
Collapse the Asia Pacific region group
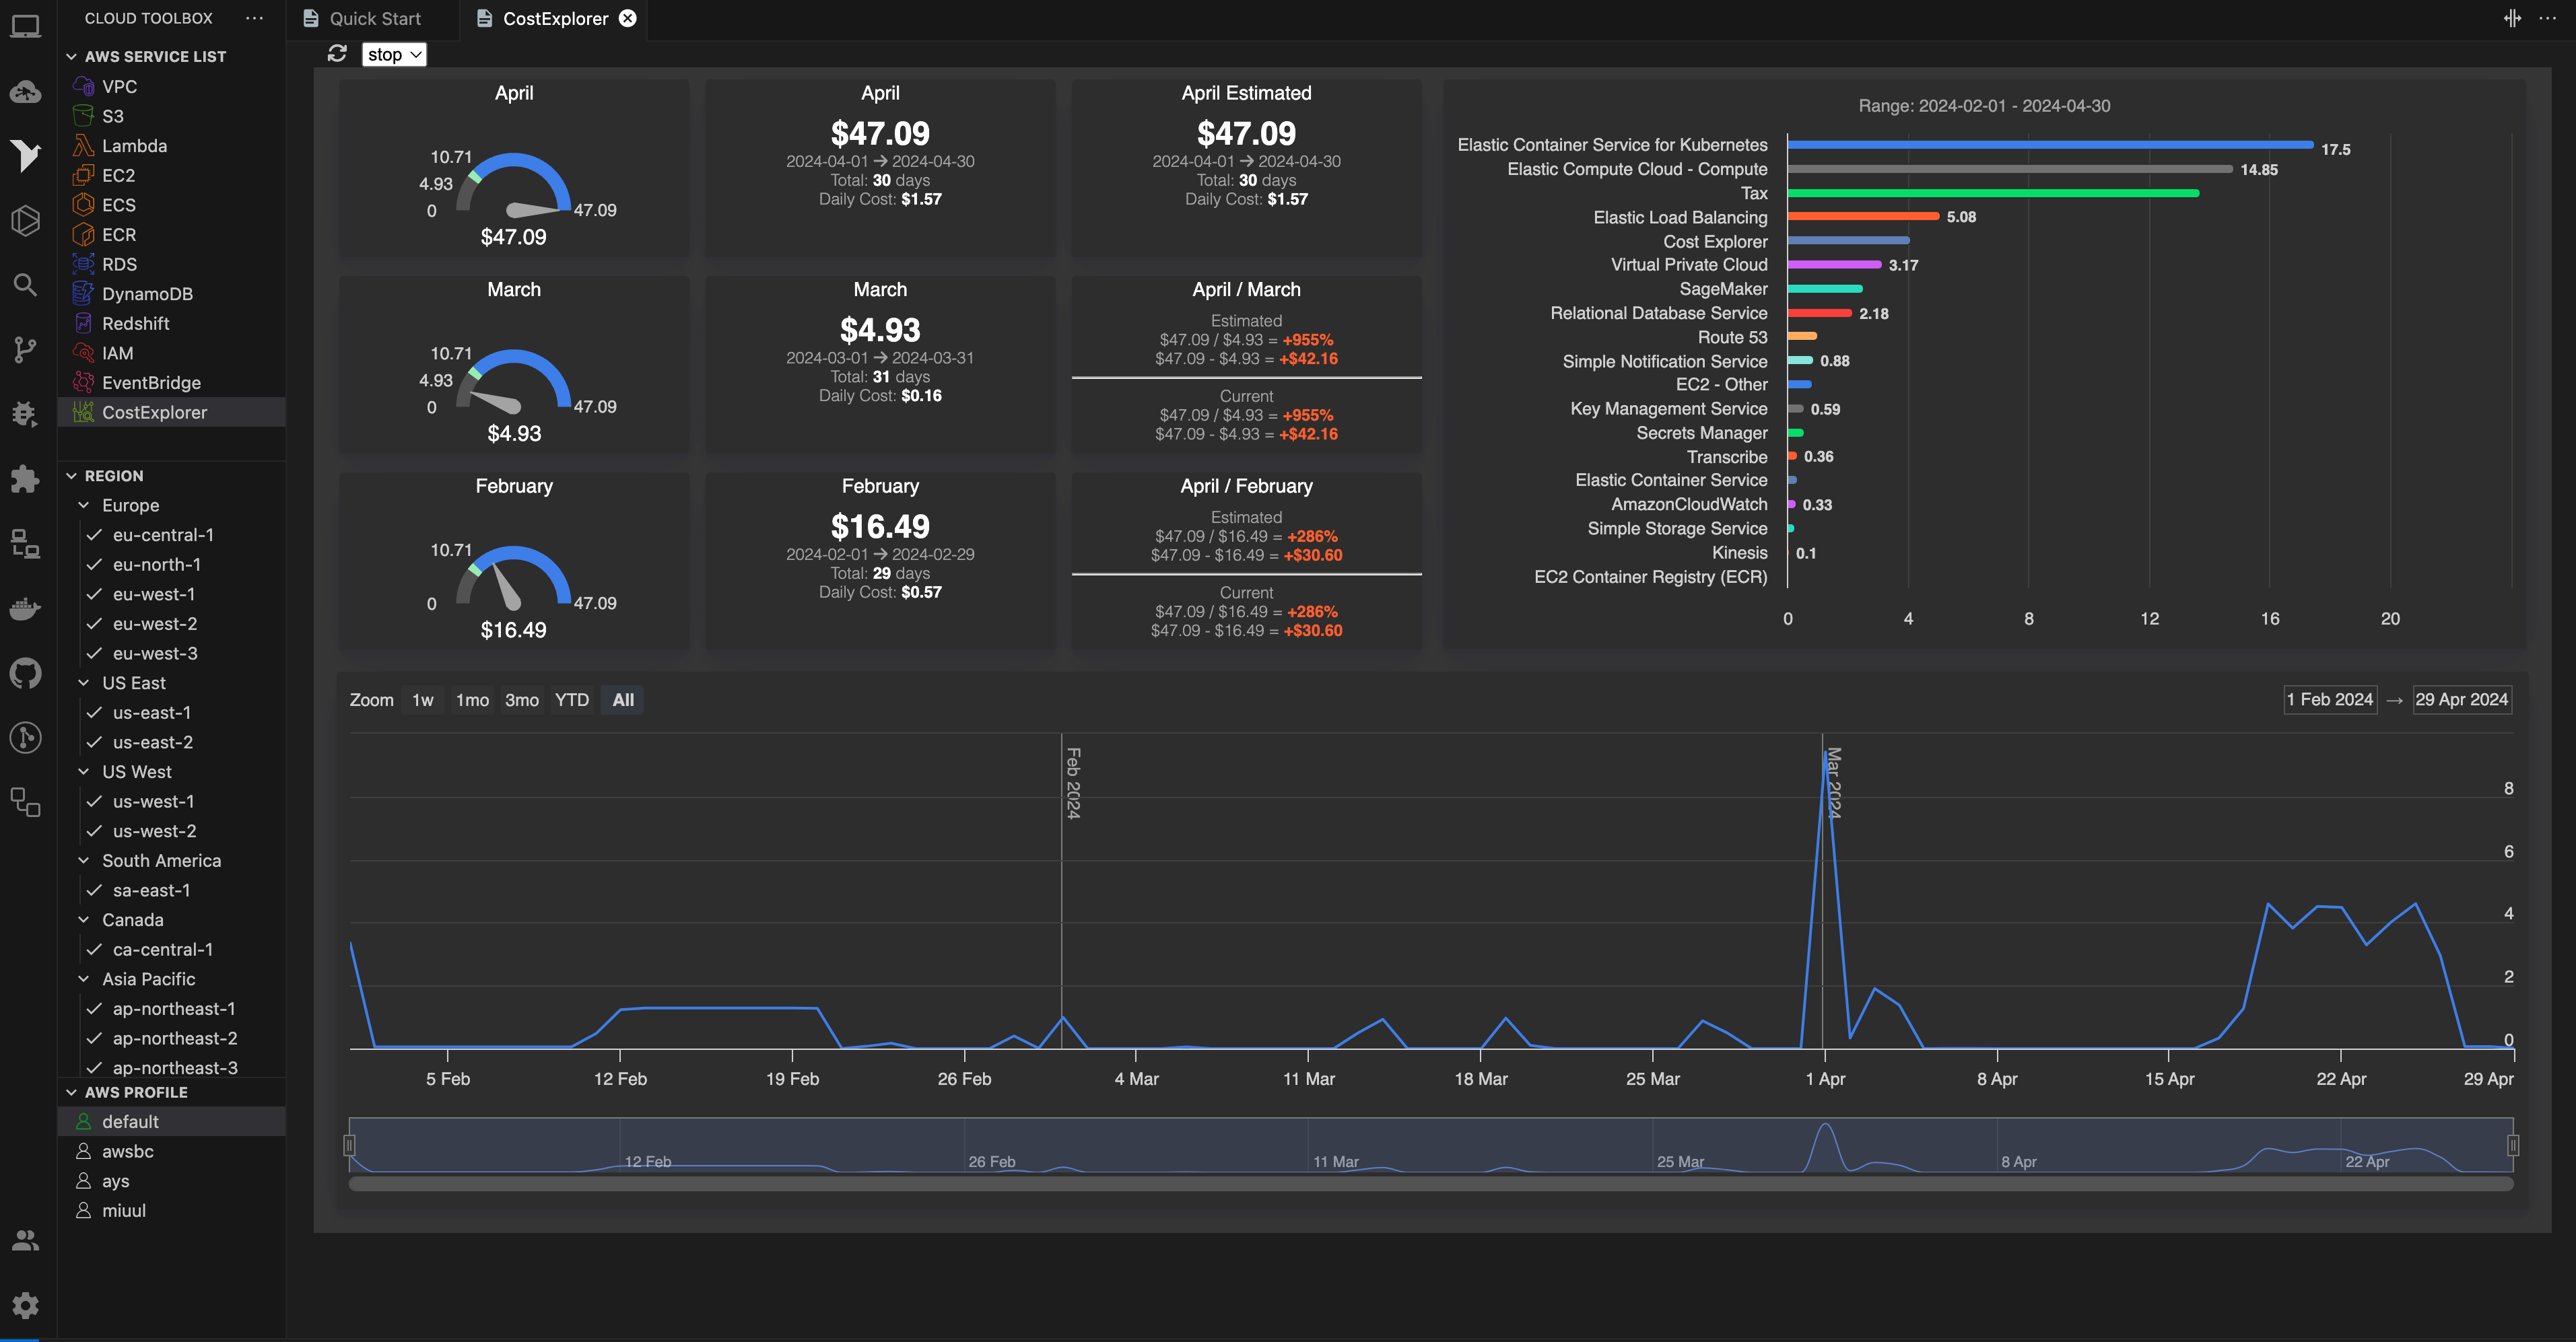[84, 979]
